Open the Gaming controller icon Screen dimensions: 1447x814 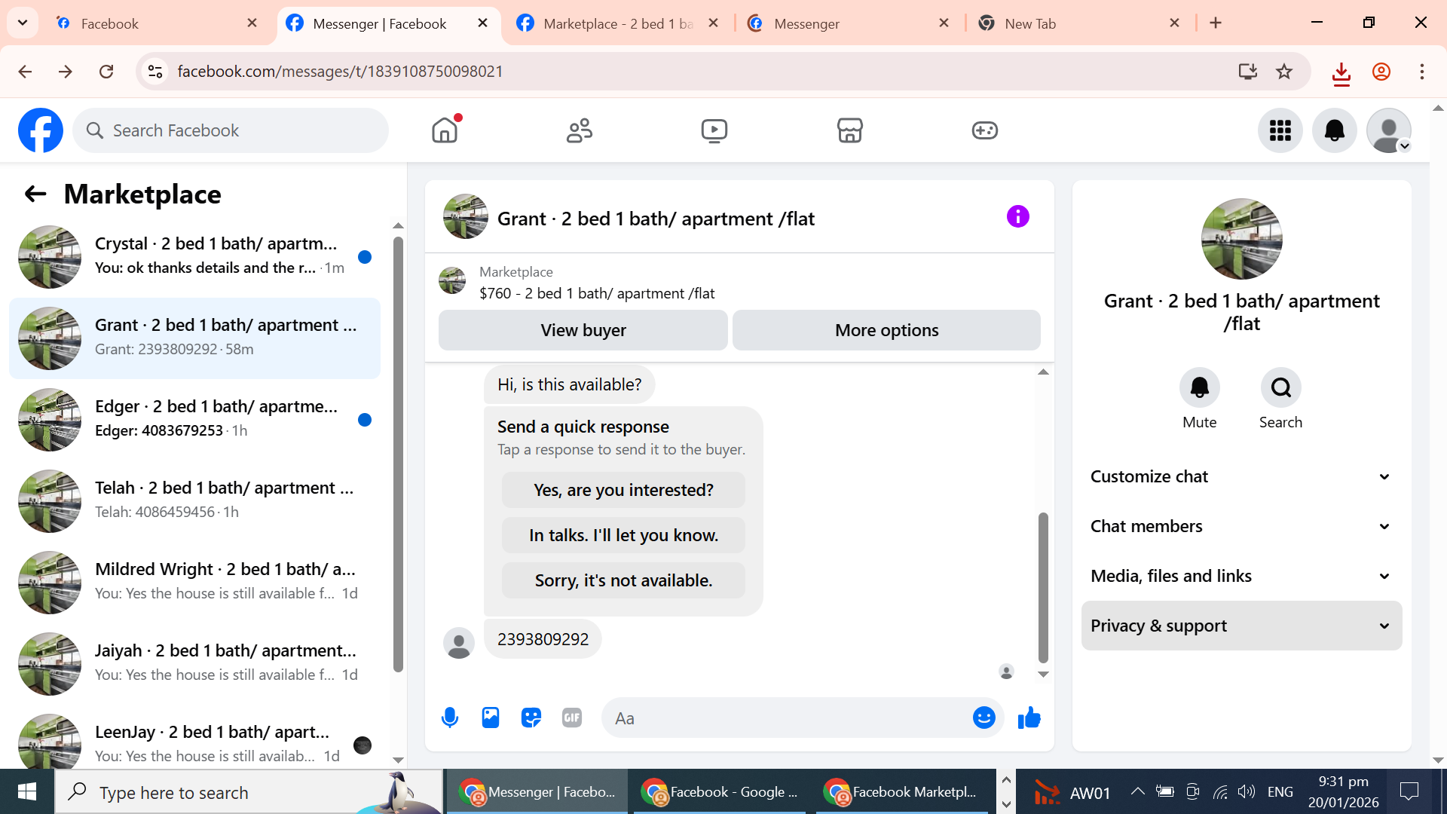tap(984, 130)
